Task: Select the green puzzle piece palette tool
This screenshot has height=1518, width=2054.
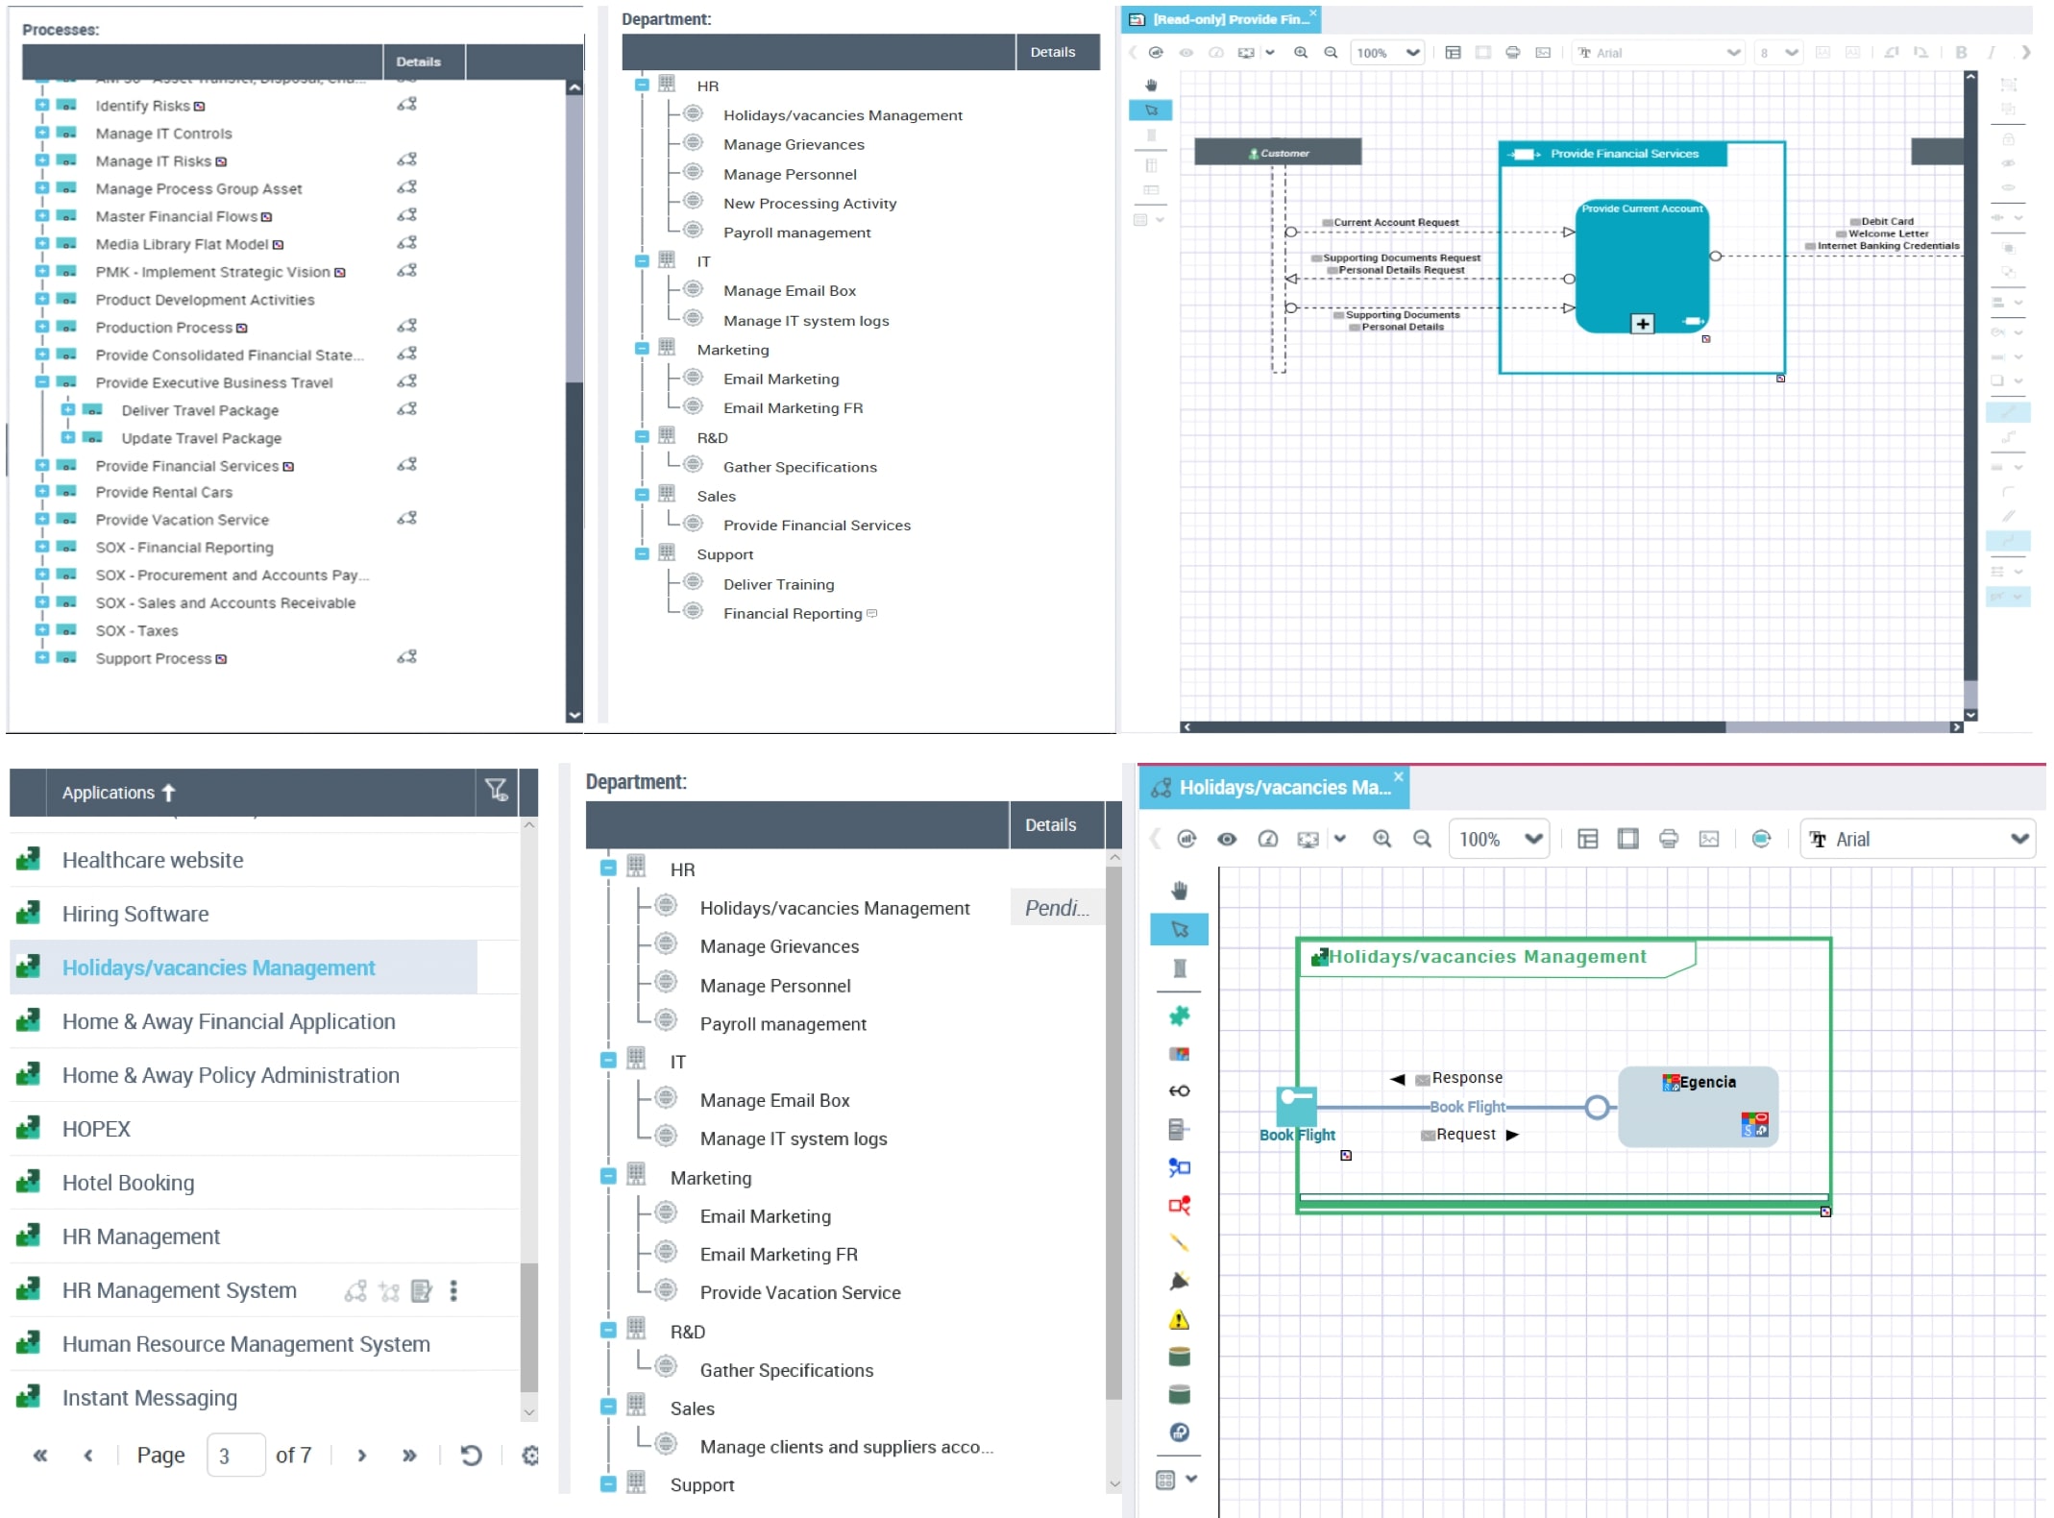Action: 1179,1016
